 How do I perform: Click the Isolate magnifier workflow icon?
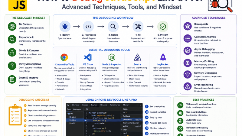113,27
